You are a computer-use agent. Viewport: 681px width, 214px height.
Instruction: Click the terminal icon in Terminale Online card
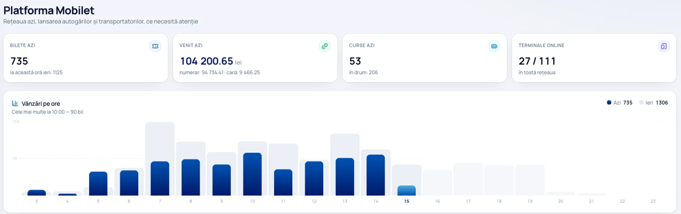(x=664, y=46)
